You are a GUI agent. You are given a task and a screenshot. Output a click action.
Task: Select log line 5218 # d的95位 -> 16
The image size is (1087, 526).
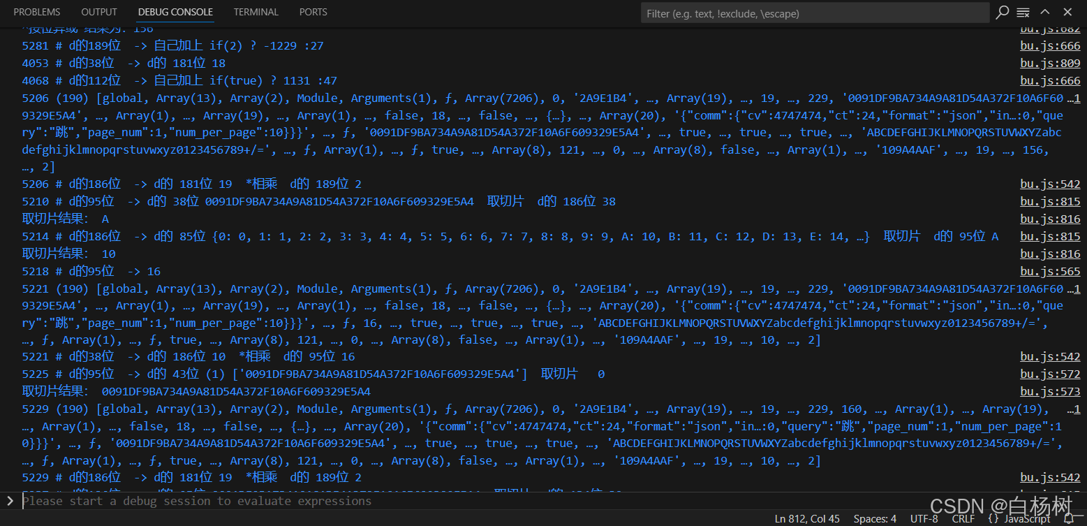[91, 271]
